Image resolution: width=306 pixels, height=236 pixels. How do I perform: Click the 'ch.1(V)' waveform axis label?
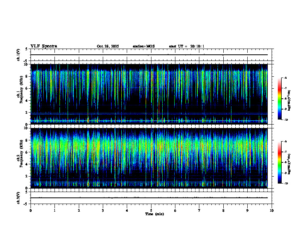pyautogui.click(x=18, y=55)
